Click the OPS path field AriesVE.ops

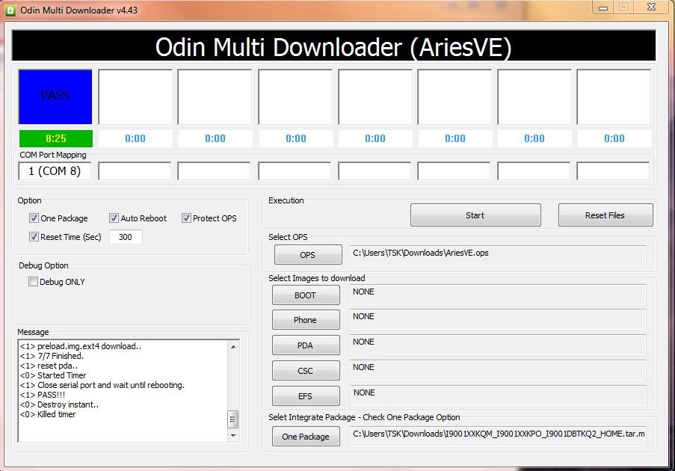498,256
